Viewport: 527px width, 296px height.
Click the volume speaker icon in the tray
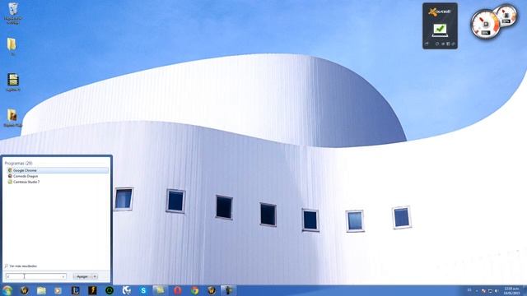click(497, 291)
